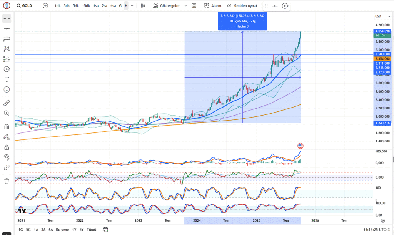Open chart settings gear on time axis
This screenshot has height=235, width=394.
383,221
